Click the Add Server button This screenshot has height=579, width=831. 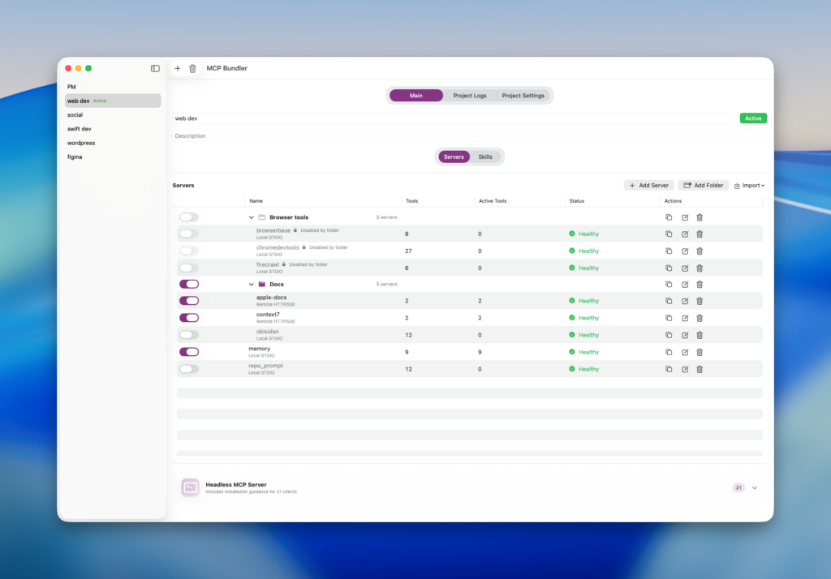648,185
